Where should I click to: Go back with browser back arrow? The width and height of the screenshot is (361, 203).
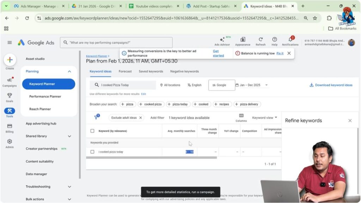point(7,18)
